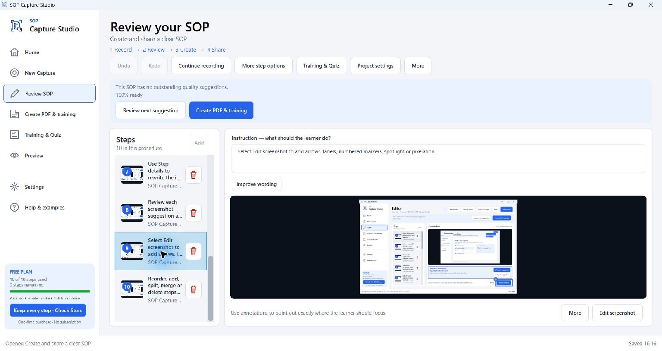The height and width of the screenshot is (351, 662).
Task: Delete step 8 with its trash icon
Action: coord(194,213)
